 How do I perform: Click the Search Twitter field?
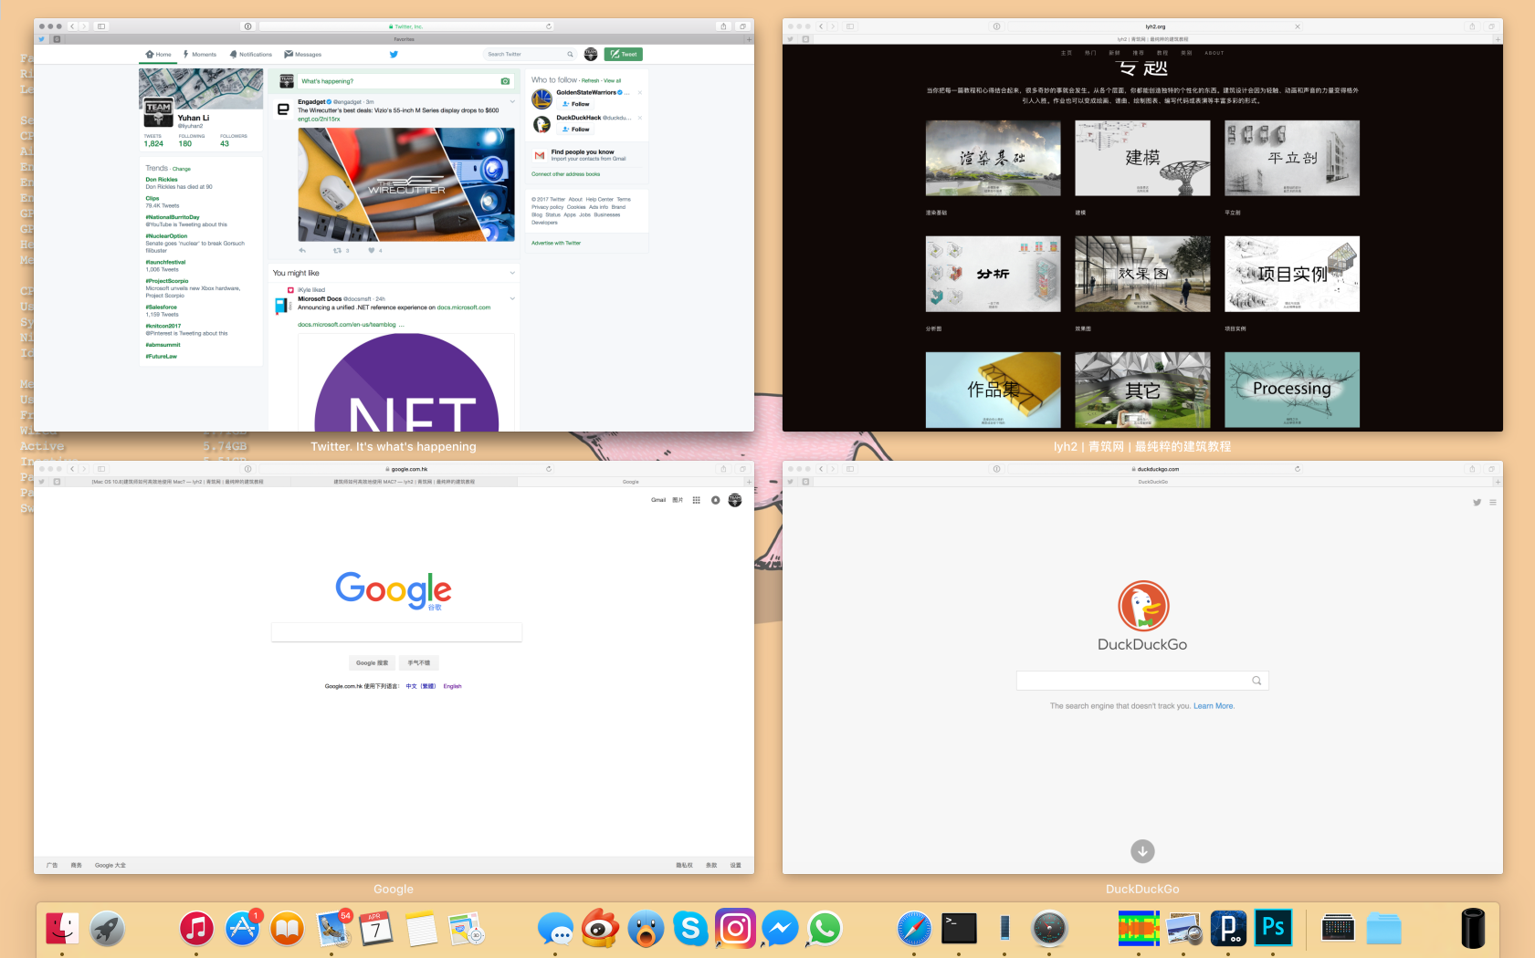[530, 54]
